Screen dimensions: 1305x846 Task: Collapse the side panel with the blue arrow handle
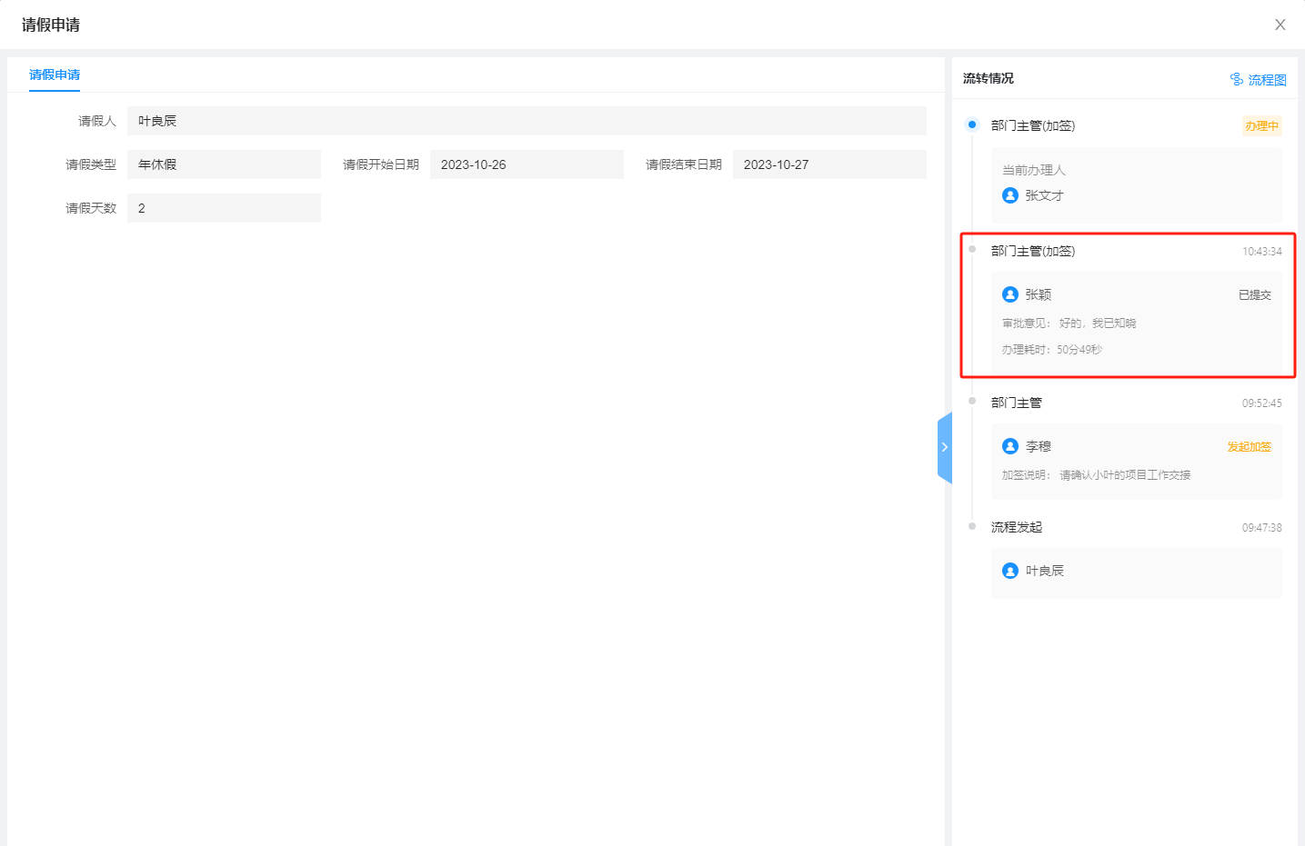tap(944, 447)
